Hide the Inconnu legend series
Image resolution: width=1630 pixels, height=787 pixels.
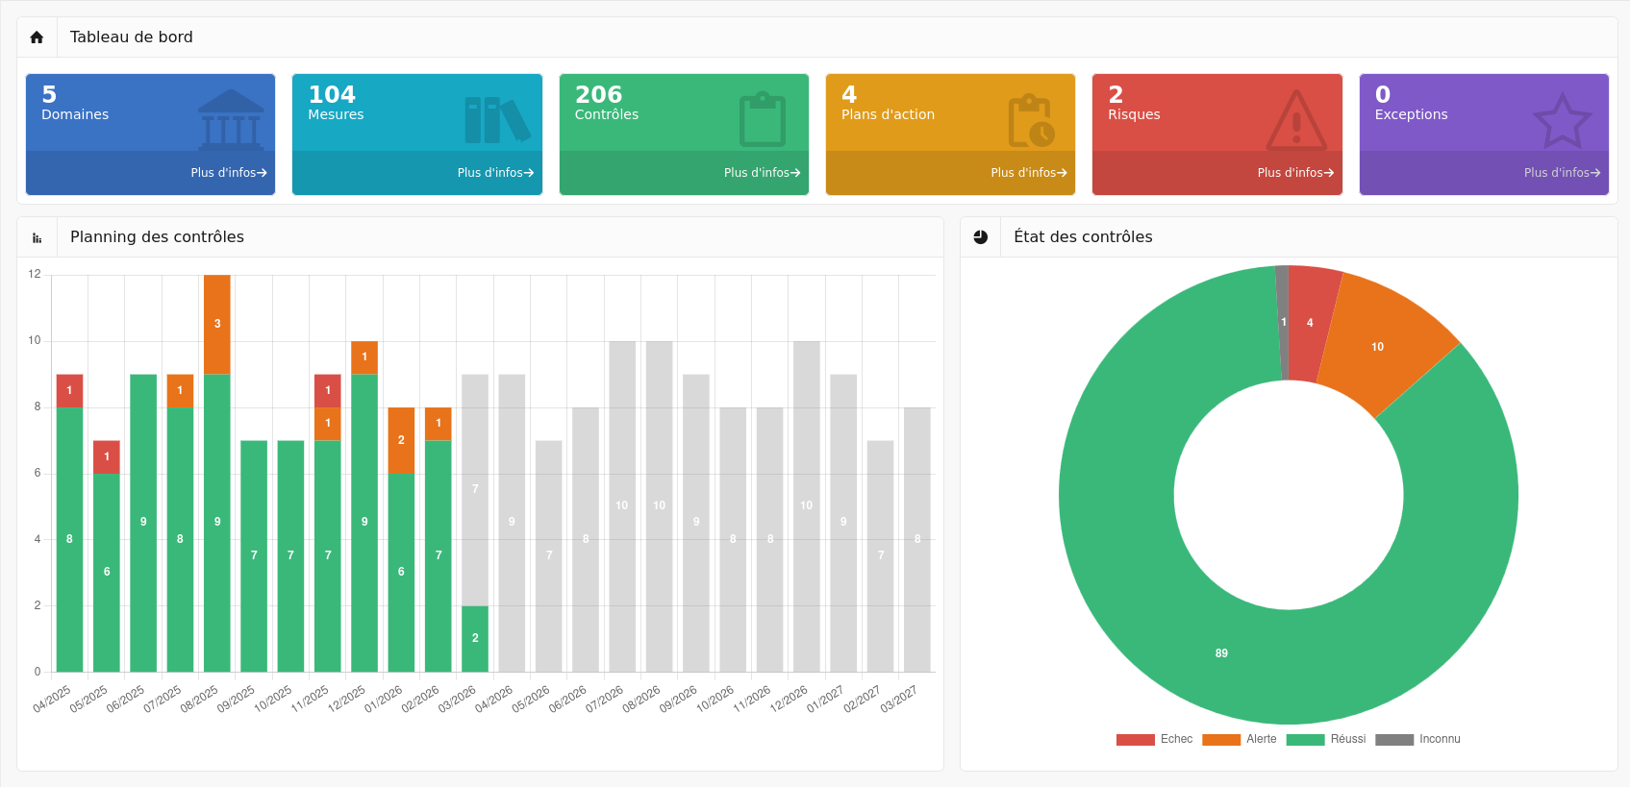(1417, 739)
